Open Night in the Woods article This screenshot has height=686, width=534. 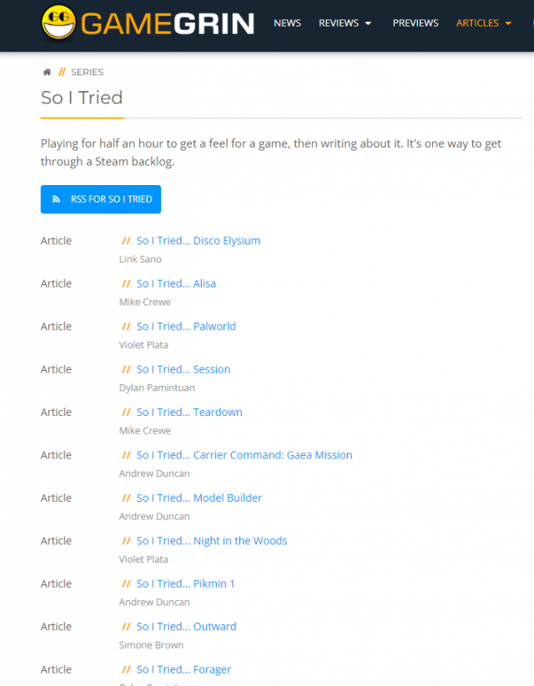point(212,541)
